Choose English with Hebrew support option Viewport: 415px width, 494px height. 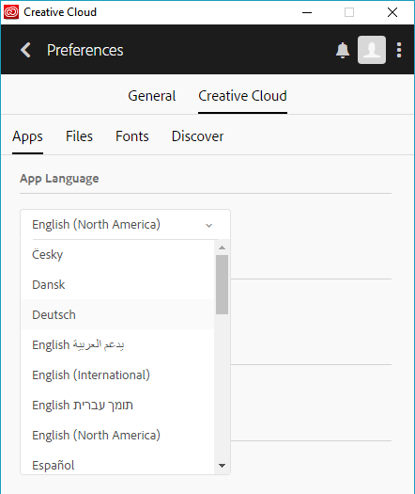click(x=117, y=405)
